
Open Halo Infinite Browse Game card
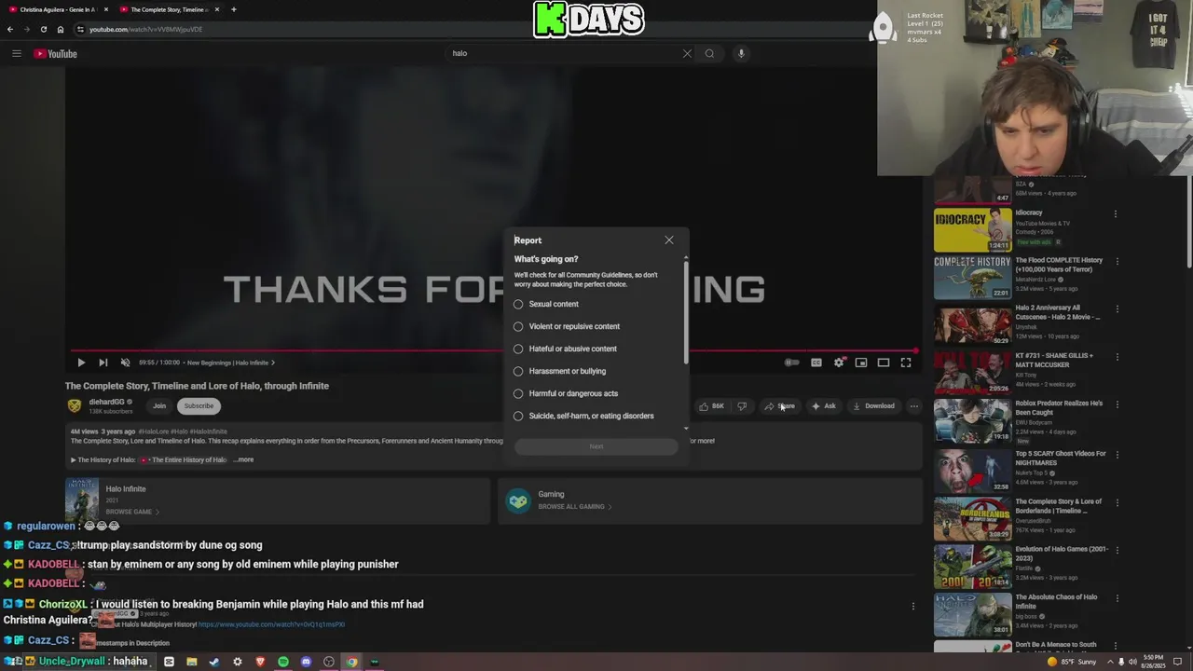[x=277, y=501]
